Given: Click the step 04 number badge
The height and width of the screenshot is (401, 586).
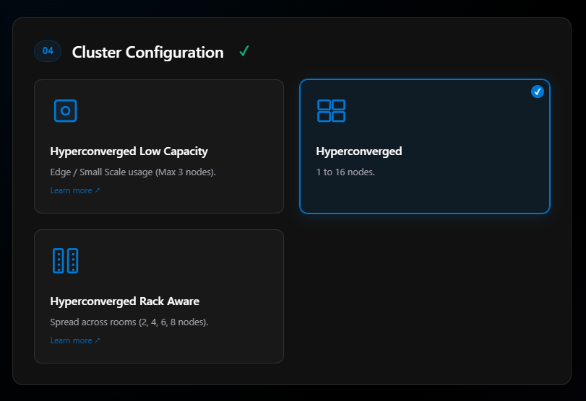Looking at the screenshot, I should (48, 51).
